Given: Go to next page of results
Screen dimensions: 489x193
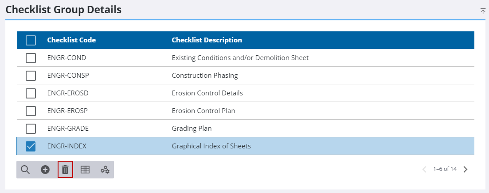Looking at the screenshot, I should (x=466, y=169).
